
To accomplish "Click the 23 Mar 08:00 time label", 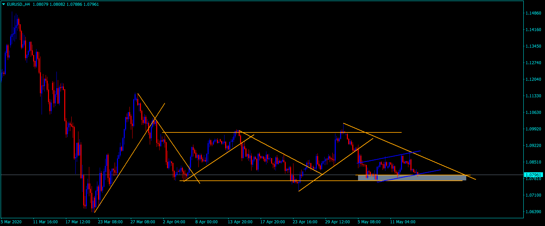I will [110, 222].
